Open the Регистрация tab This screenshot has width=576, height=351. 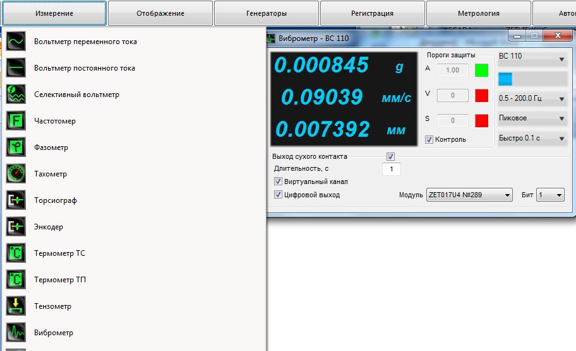372,13
